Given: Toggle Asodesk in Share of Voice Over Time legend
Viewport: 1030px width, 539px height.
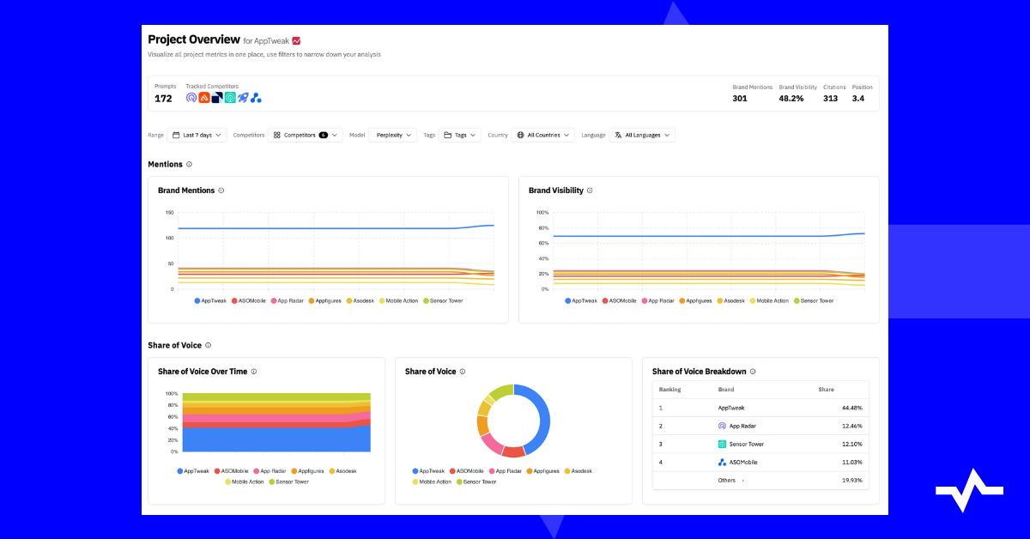Looking at the screenshot, I should pos(342,470).
